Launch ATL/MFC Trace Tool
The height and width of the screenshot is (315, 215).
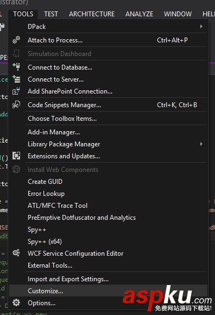coord(108,206)
